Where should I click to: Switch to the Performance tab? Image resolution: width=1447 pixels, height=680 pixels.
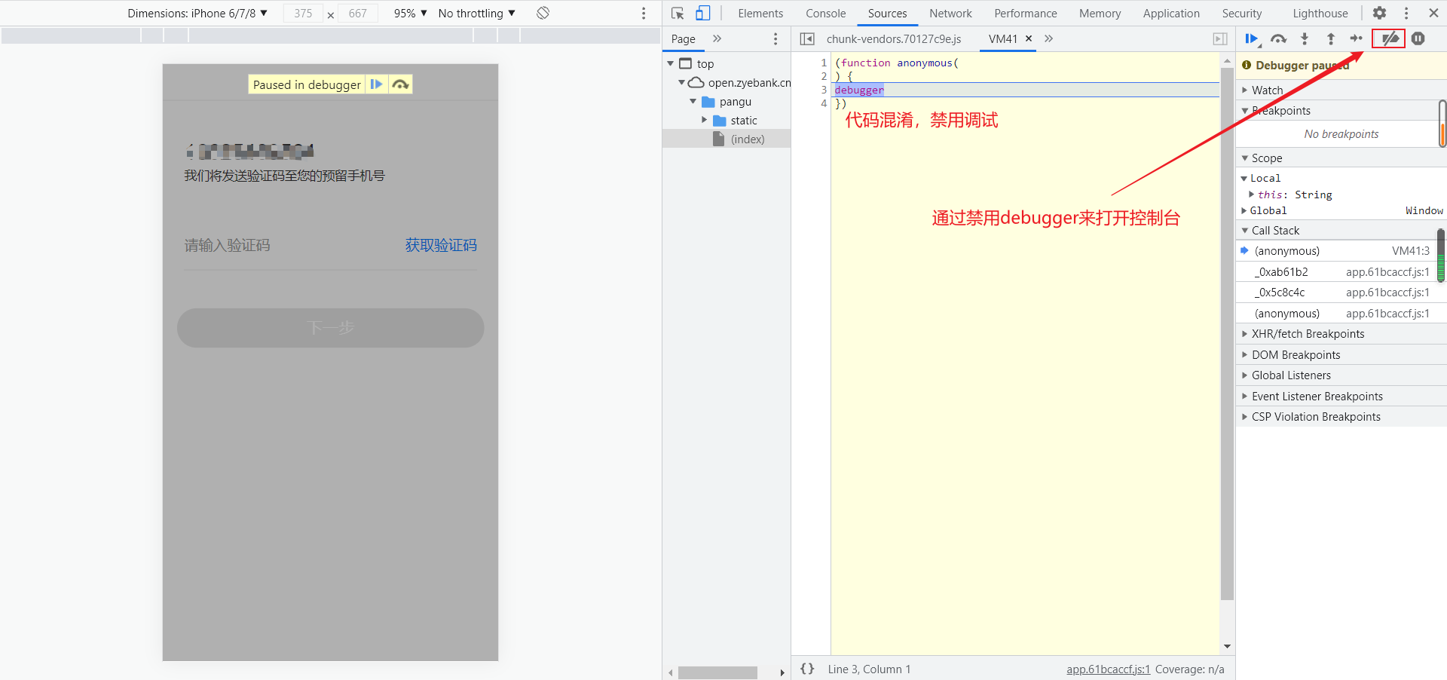click(x=1025, y=14)
